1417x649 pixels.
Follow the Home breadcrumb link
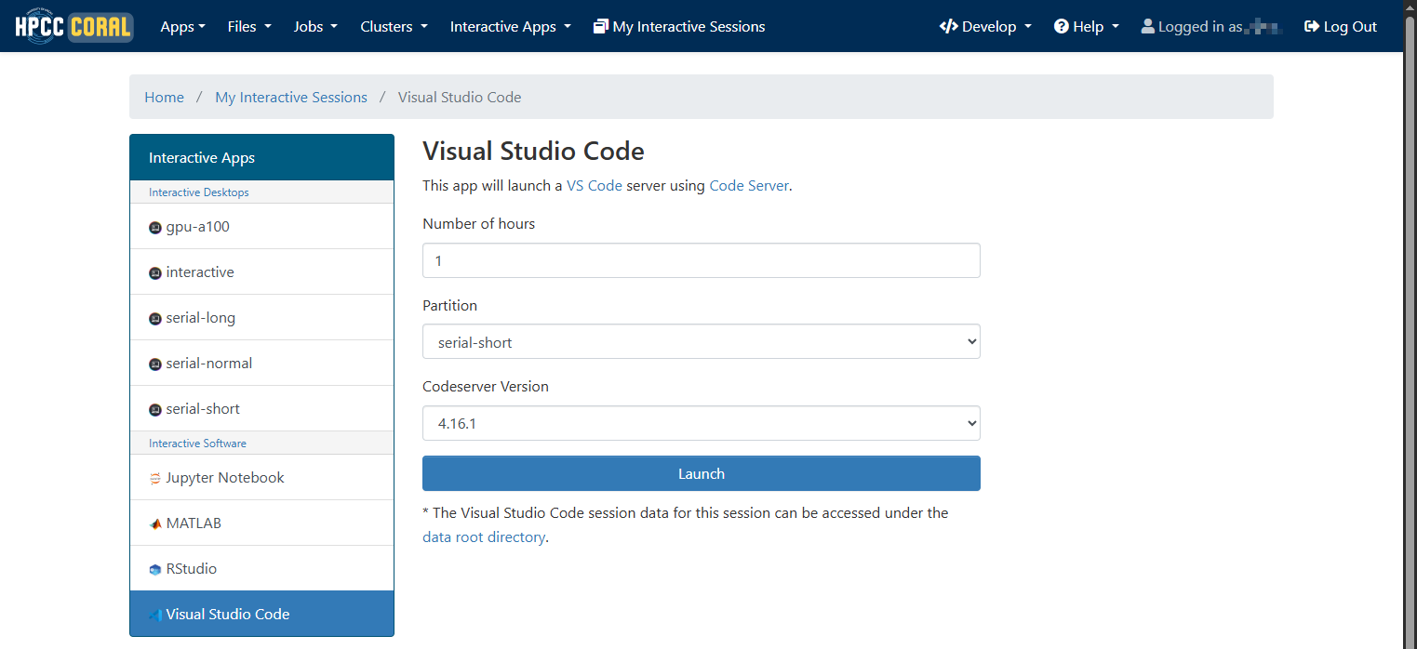coord(164,97)
